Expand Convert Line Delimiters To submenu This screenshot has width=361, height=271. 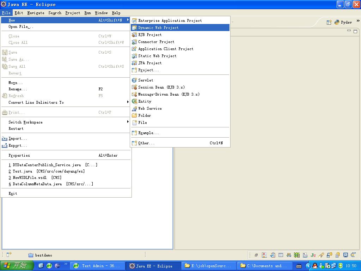(128, 102)
